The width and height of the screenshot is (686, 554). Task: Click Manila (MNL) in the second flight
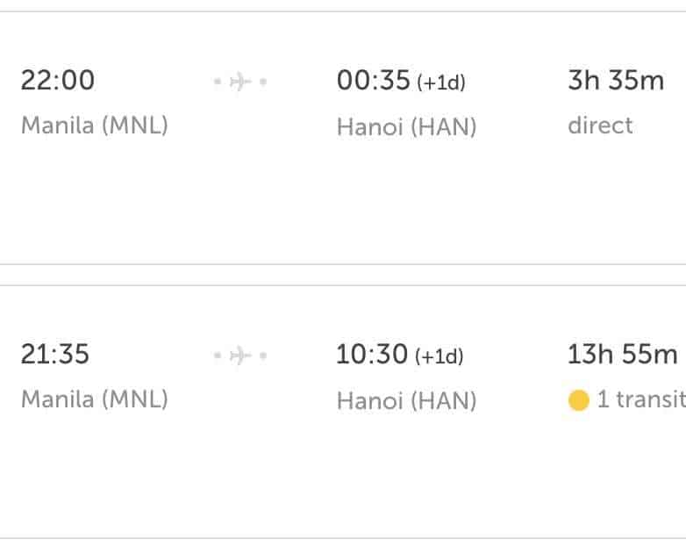pyautogui.click(x=95, y=400)
